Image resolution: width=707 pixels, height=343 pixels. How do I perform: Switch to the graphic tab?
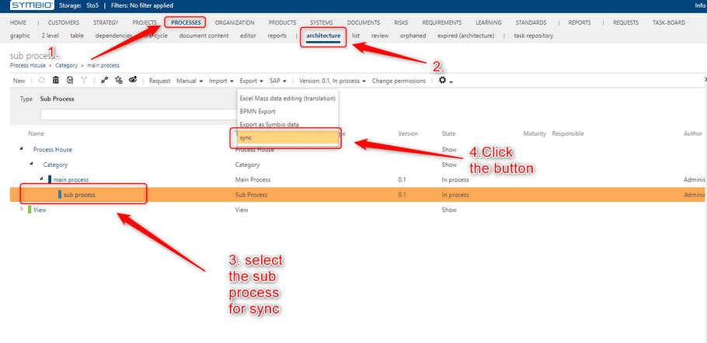[20, 36]
